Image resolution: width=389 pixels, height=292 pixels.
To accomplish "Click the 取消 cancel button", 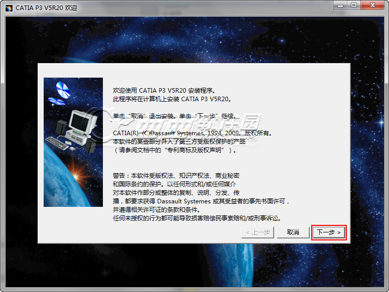I will click(x=293, y=232).
